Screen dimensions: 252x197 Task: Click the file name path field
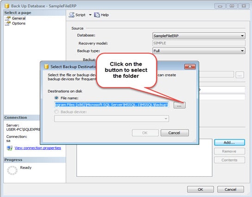point(111,105)
